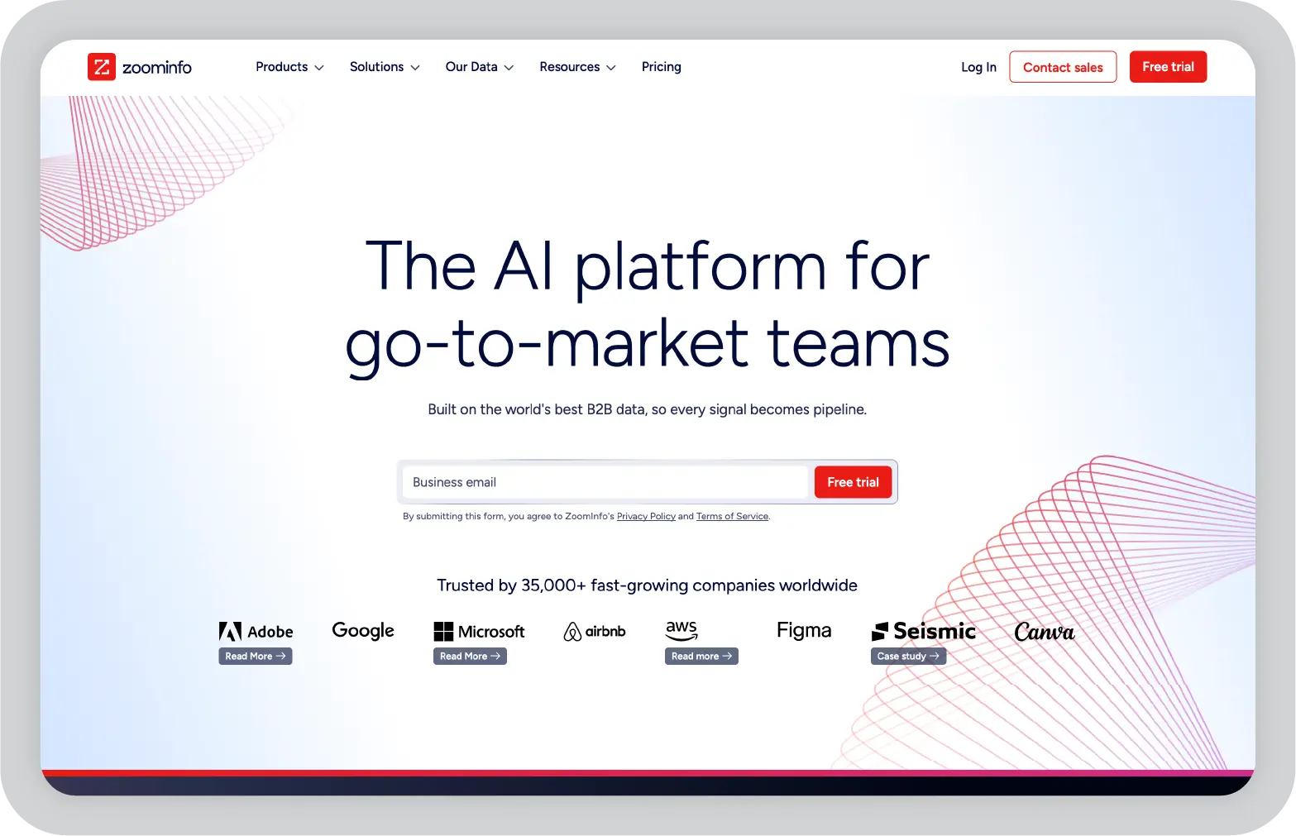Click Read More under Microsoft
The height and width of the screenshot is (836, 1296).
tap(470, 656)
